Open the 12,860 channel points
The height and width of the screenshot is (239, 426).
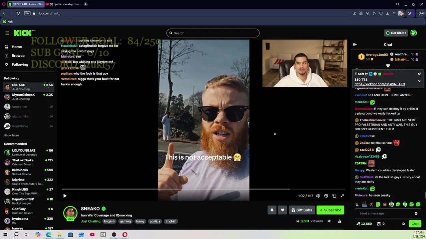point(364,224)
